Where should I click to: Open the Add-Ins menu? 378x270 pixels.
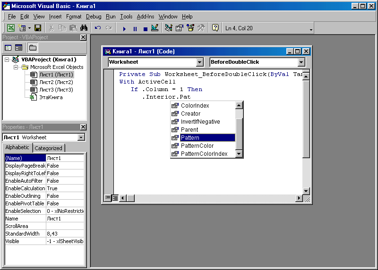pyautogui.click(x=146, y=17)
